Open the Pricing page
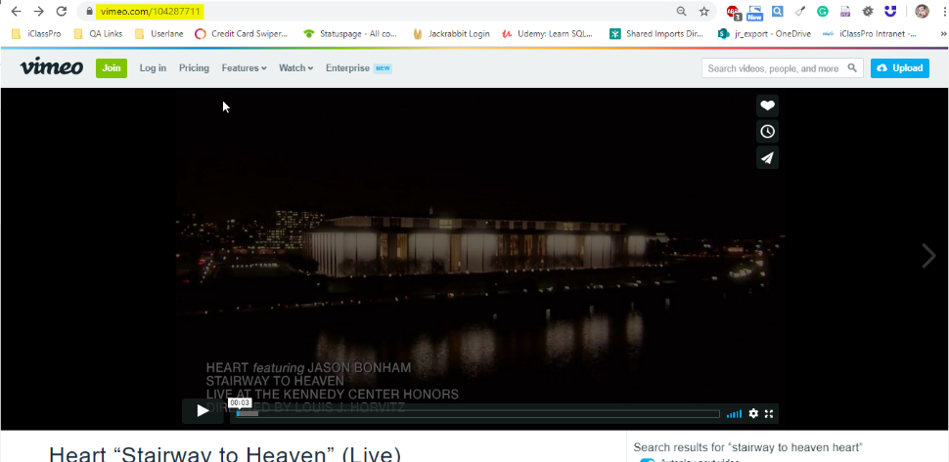Viewport: 949px width, 462px height. tap(195, 68)
